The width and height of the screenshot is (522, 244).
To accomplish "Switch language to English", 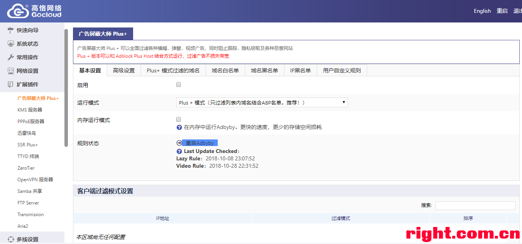I will coord(482,11).
